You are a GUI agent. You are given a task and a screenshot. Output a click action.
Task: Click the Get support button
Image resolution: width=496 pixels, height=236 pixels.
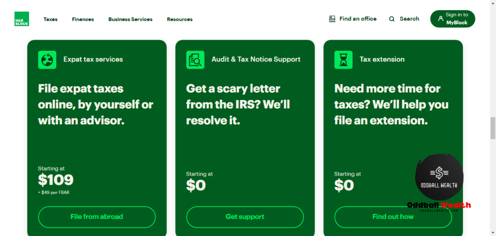click(x=245, y=217)
